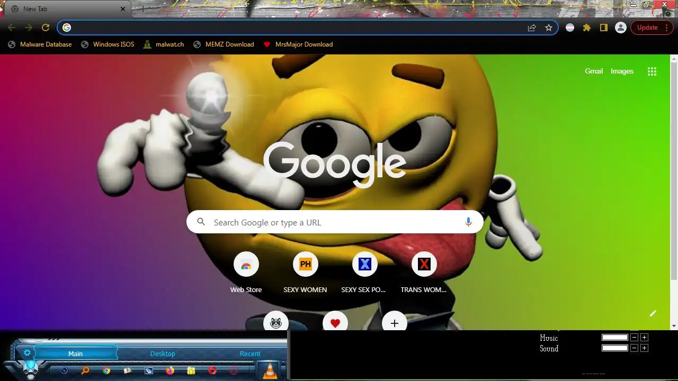
Task: Click the Search Google or type a URL box
Action: pyautogui.click(x=335, y=222)
